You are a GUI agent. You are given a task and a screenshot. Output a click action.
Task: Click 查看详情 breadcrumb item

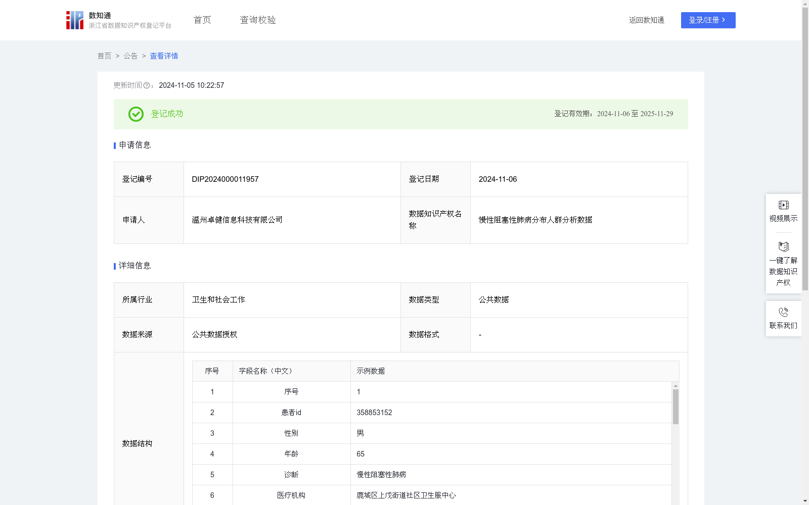tap(164, 56)
